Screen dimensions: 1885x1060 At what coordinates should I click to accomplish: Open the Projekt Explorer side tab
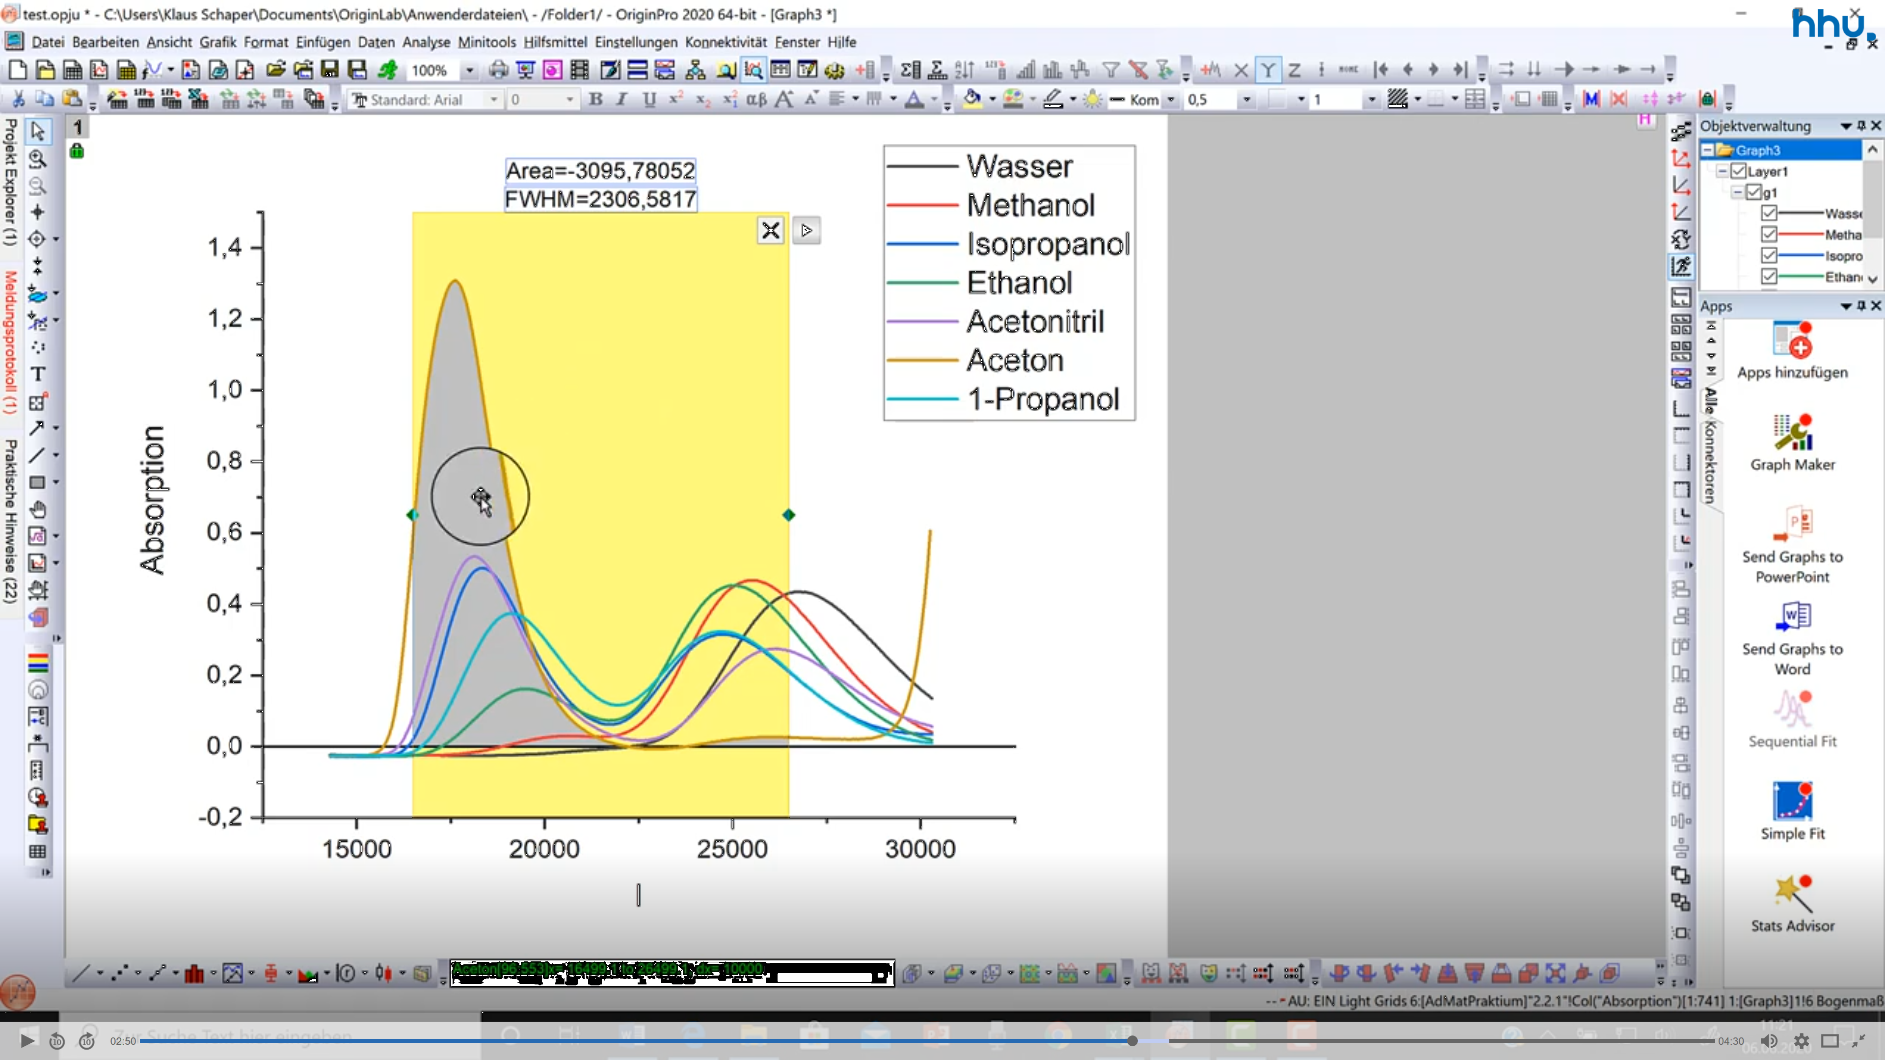10,182
